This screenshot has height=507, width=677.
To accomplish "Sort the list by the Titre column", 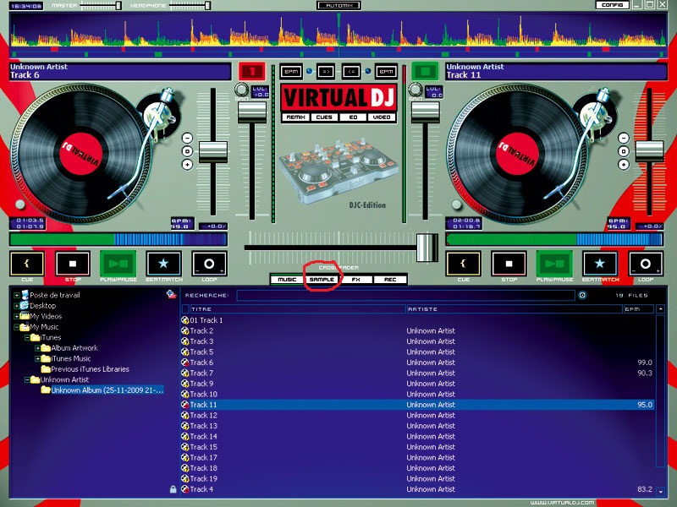I will coord(298,309).
